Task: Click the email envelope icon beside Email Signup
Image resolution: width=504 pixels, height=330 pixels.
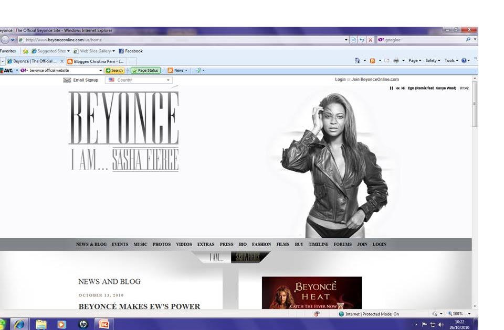Action: tap(67, 80)
